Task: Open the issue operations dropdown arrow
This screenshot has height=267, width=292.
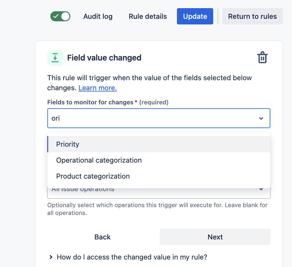Action: coord(261,189)
